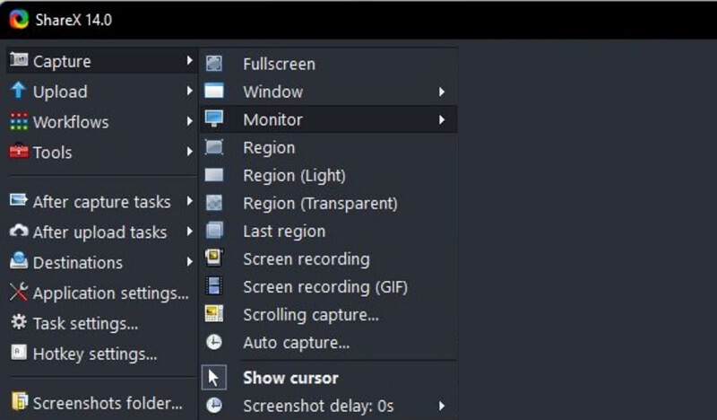Choose Region (Light) capture

[x=328, y=175]
